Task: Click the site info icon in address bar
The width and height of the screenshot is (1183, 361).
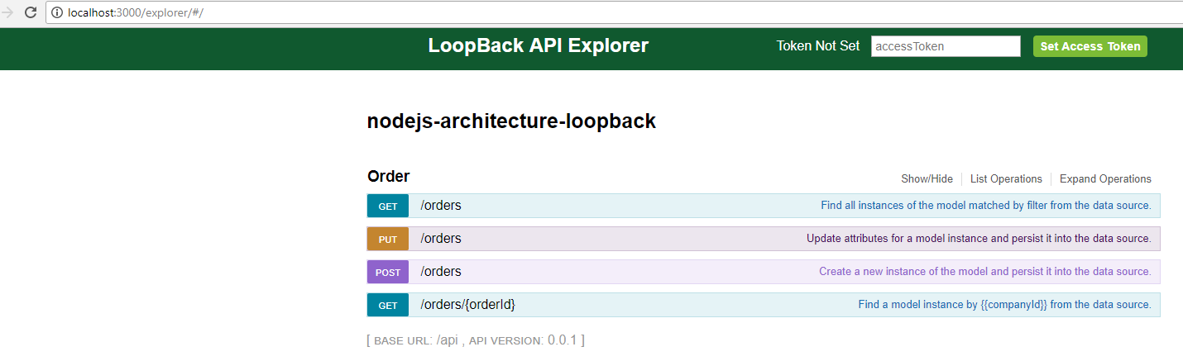Action: pos(56,12)
